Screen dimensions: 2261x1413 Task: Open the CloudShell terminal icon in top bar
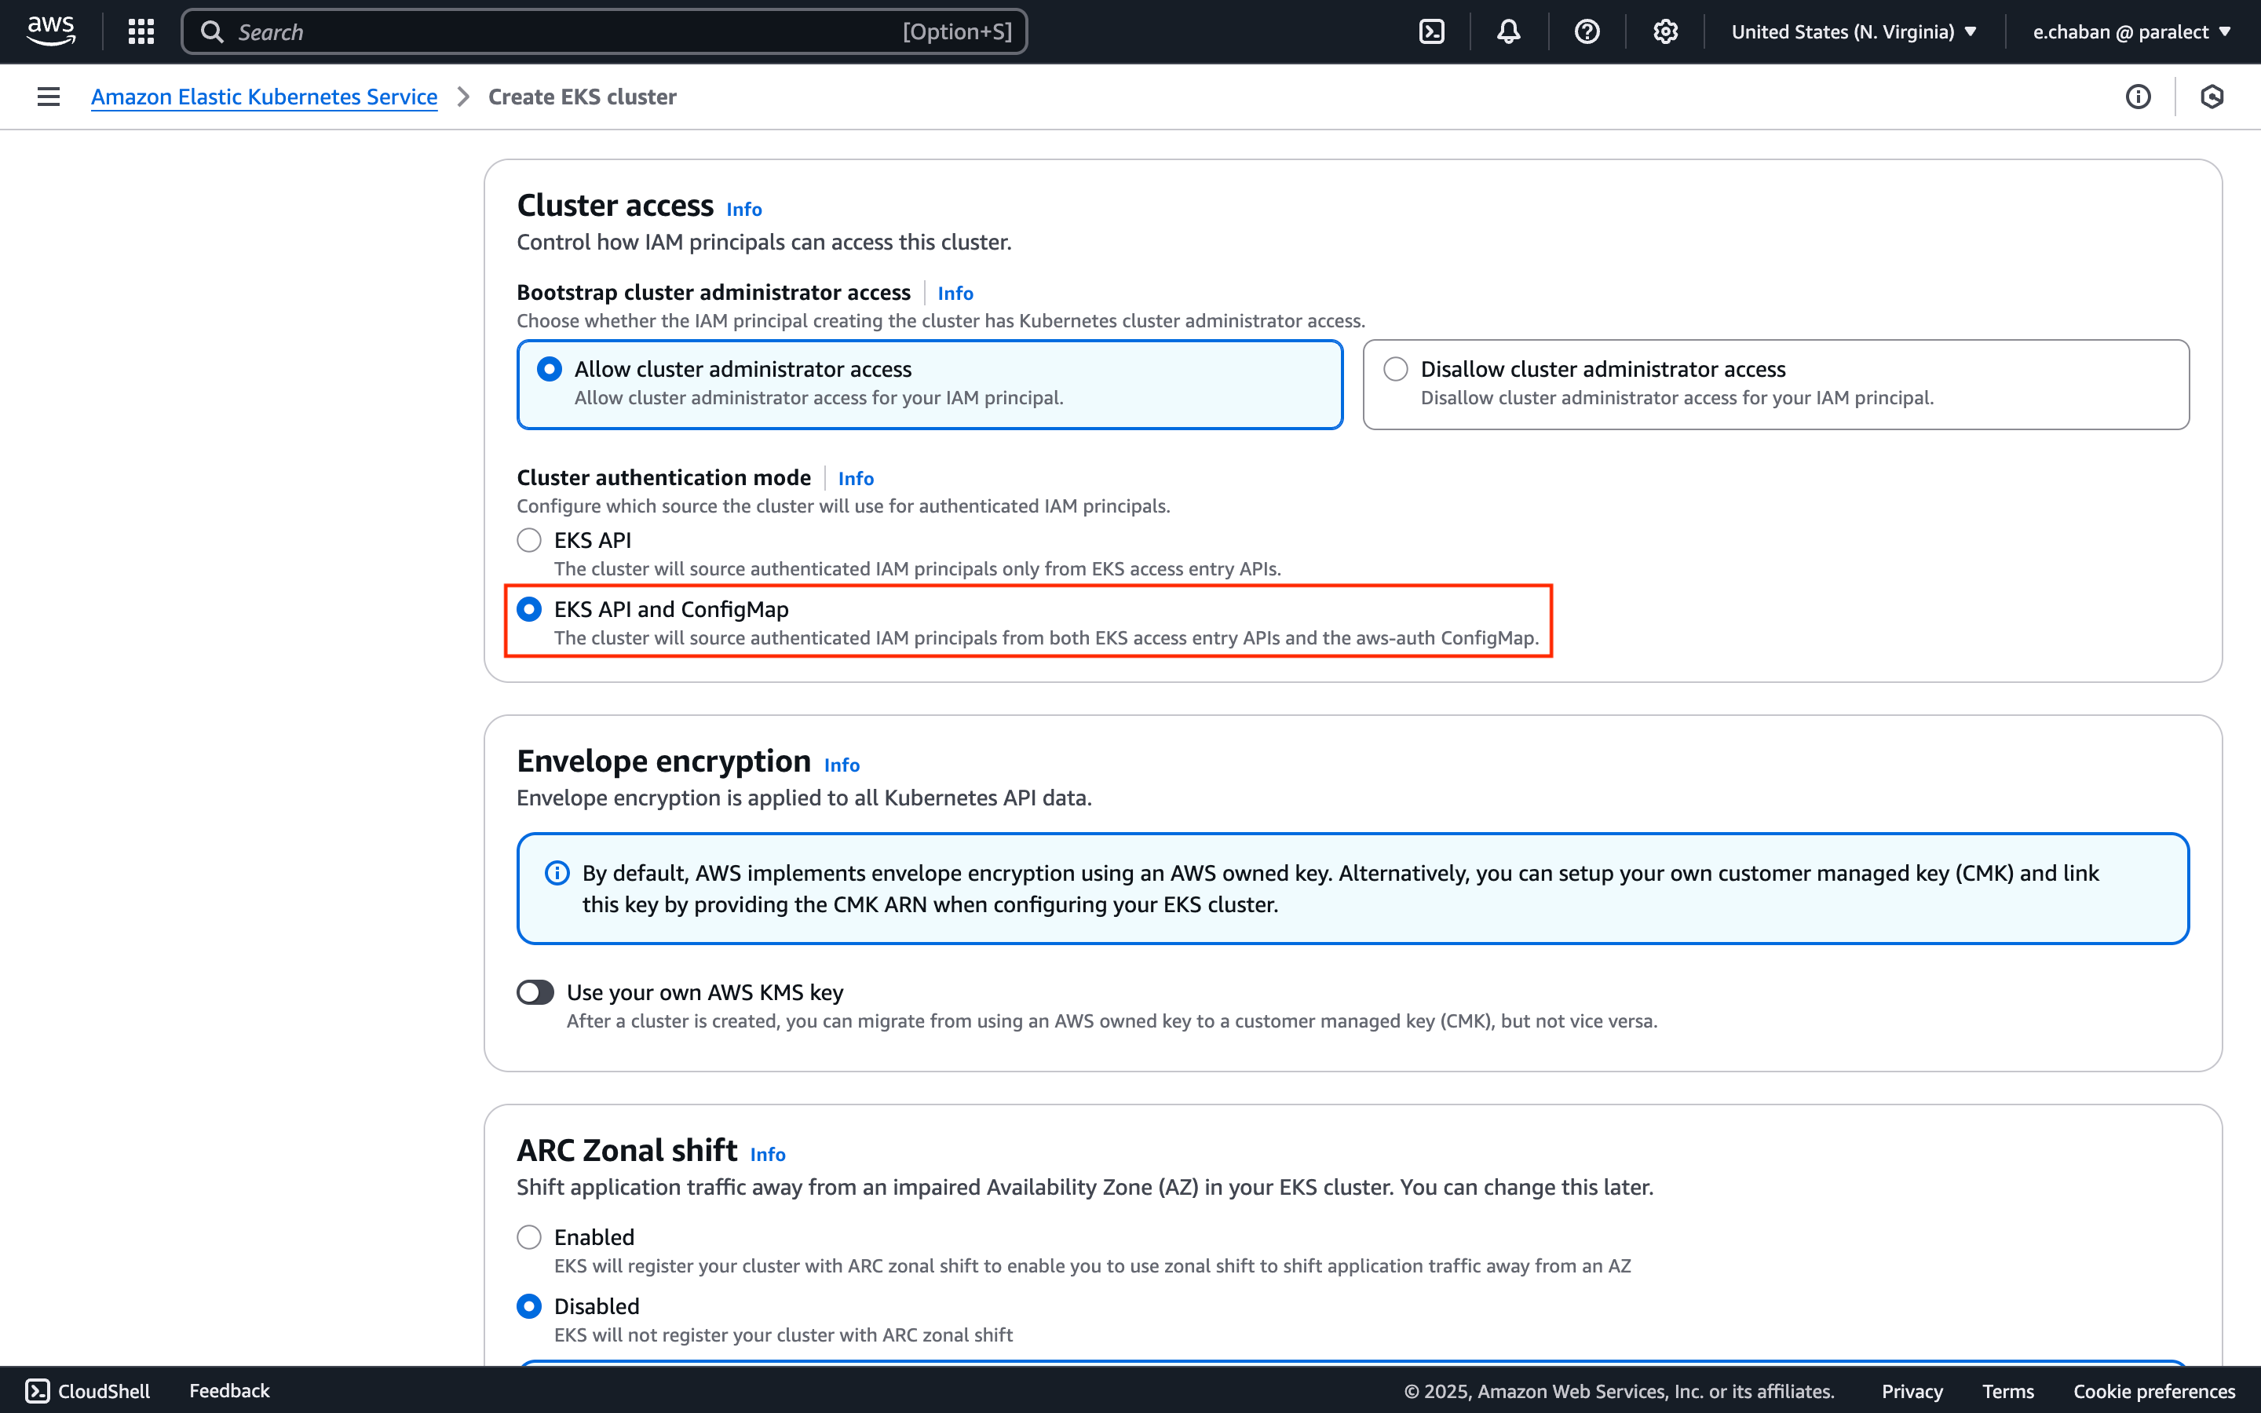point(1431,31)
